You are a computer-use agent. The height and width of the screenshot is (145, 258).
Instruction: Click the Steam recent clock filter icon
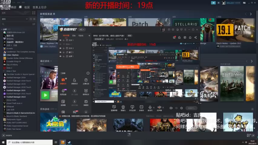(x=31, y=19)
